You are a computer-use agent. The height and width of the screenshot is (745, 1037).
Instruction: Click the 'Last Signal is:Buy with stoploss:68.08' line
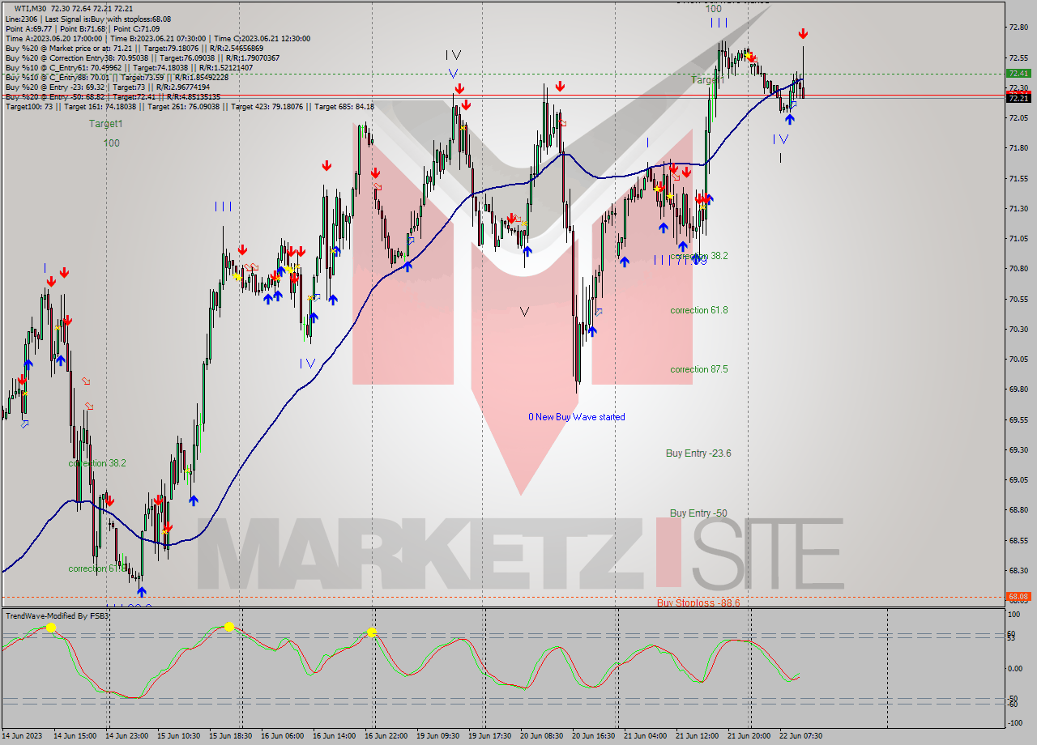108,19
